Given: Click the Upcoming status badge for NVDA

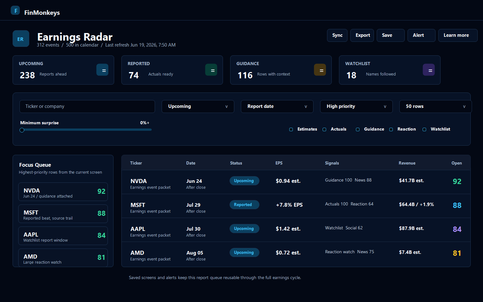Looking at the screenshot, I should 244,181.
